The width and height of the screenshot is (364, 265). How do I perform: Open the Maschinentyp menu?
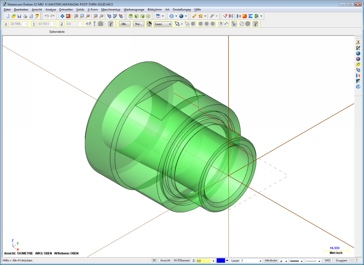tap(111, 10)
